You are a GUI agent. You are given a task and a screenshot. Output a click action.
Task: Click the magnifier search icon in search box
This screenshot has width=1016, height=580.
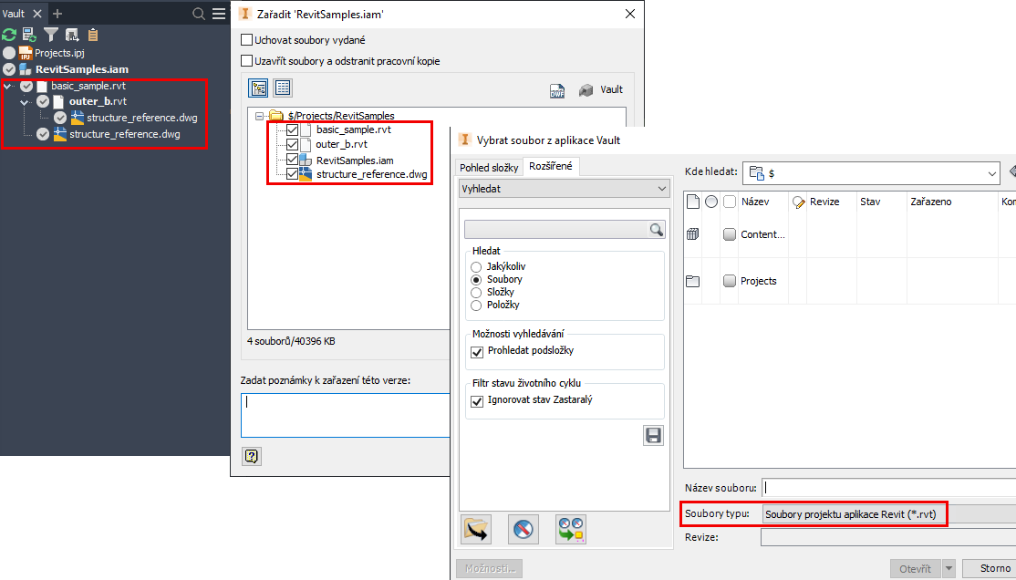tap(657, 230)
